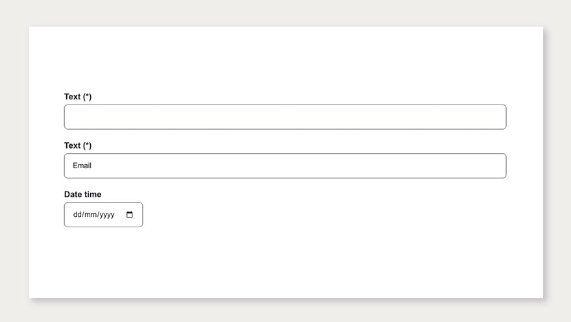Image resolution: width=571 pixels, height=322 pixels.
Task: Click the Date time label
Action: coord(82,194)
